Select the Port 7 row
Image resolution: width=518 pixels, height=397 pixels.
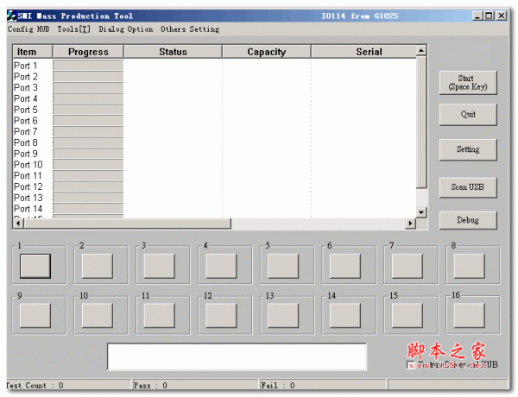pyautogui.click(x=215, y=132)
